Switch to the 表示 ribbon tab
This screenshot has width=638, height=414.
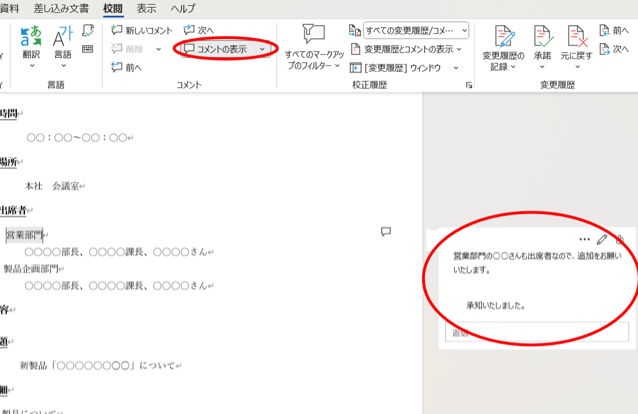[x=146, y=9]
